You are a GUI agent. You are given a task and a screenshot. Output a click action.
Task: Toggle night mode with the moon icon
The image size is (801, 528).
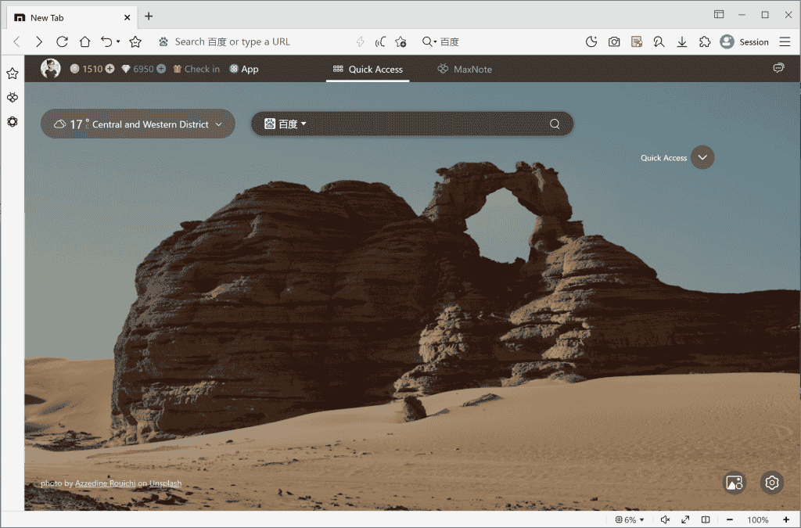click(x=591, y=41)
